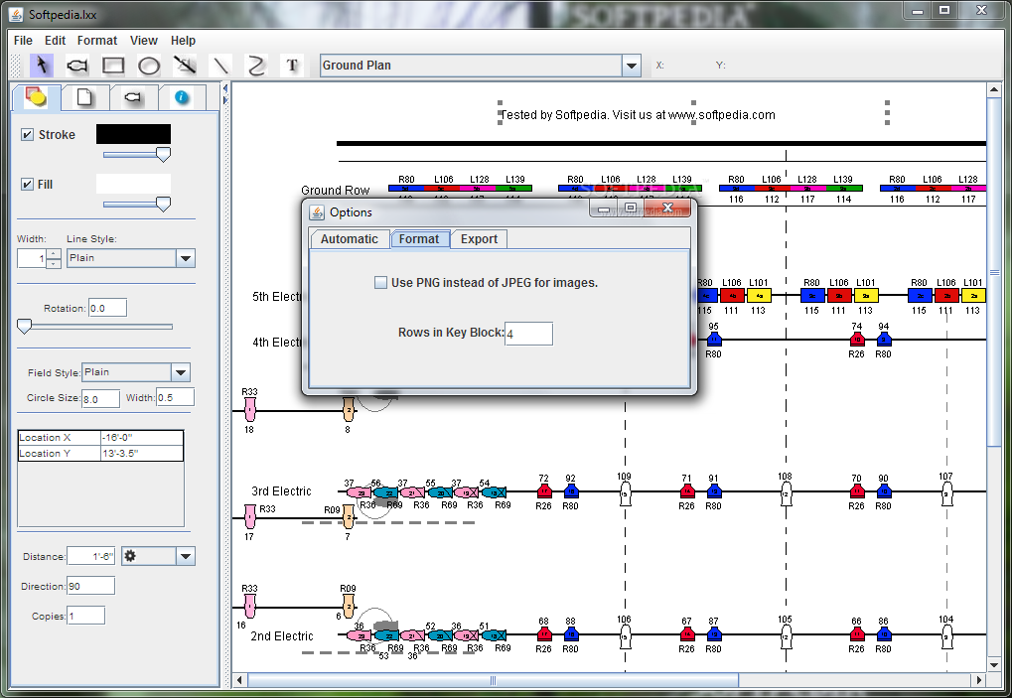The image size is (1012, 698).
Task: Switch to the Export tab in Options
Action: 479,238
